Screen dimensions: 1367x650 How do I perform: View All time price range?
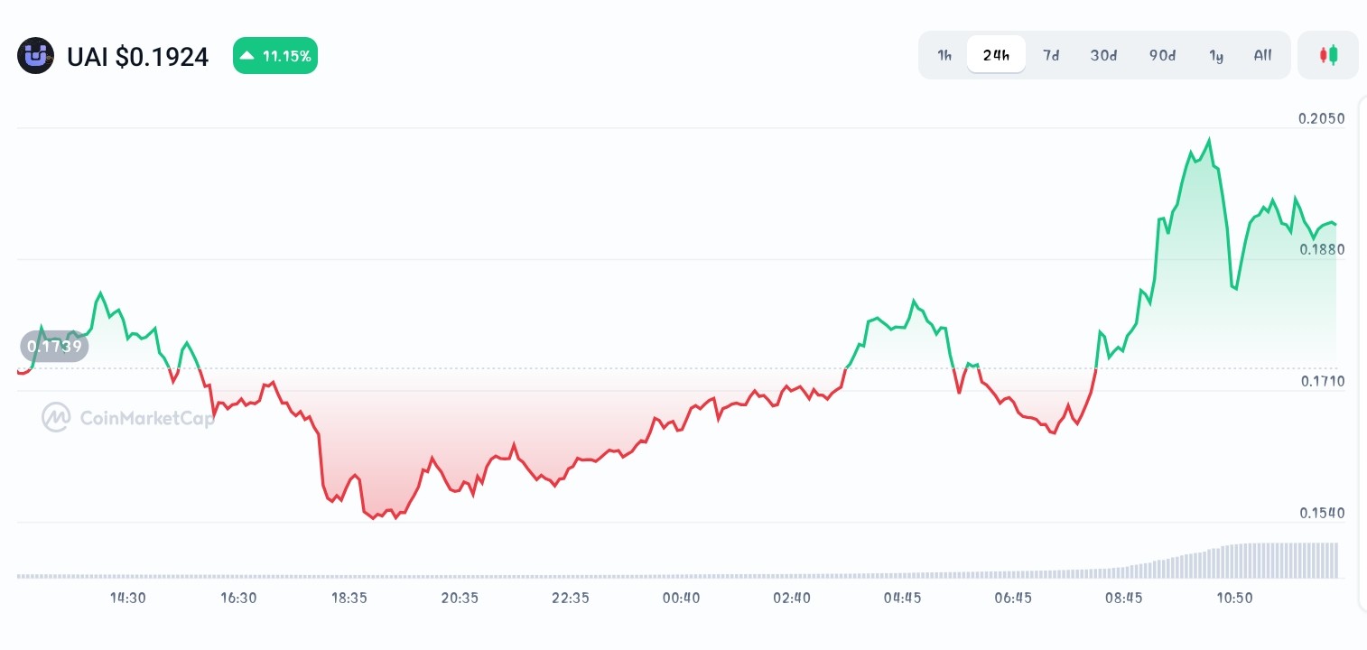coord(1262,55)
